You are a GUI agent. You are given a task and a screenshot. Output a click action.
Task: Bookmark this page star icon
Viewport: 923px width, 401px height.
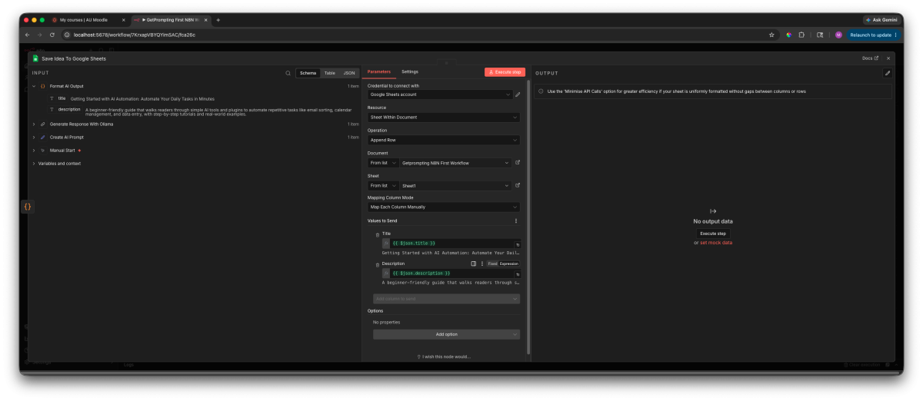click(x=771, y=35)
